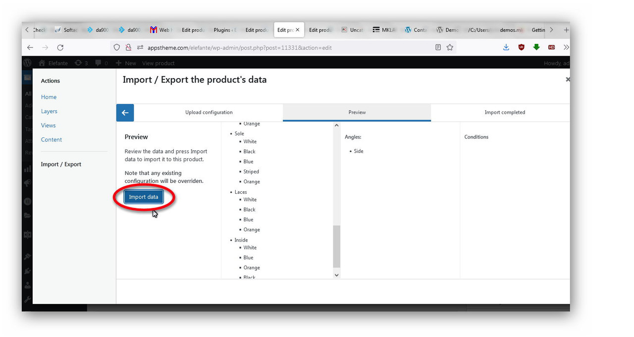This screenshot has height=337, width=634.
Task: Open a new browser tab
Action: tap(566, 30)
